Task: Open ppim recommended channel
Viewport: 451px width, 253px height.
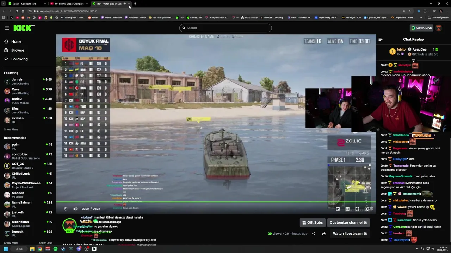Action: [28, 146]
